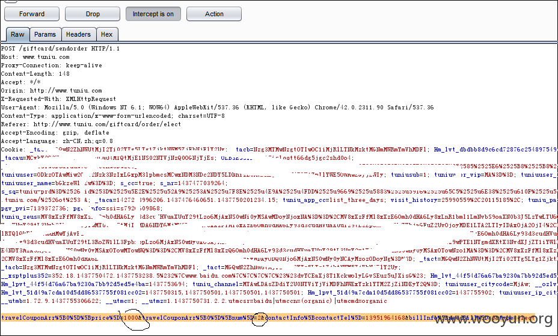Toggle the Intercept is on button

153,14
